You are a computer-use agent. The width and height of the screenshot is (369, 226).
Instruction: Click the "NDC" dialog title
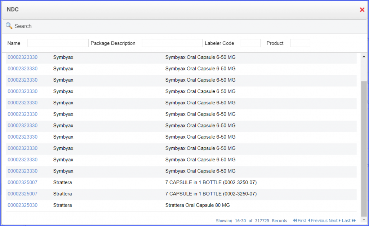(13, 9)
